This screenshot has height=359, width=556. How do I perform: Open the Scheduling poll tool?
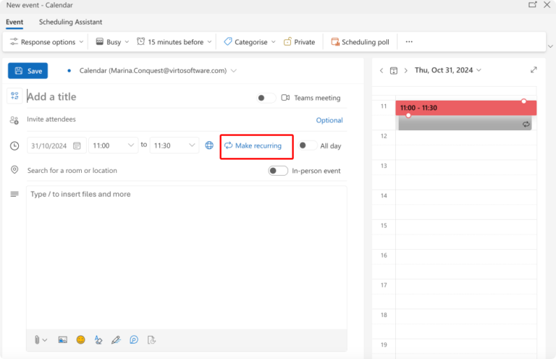tap(360, 42)
